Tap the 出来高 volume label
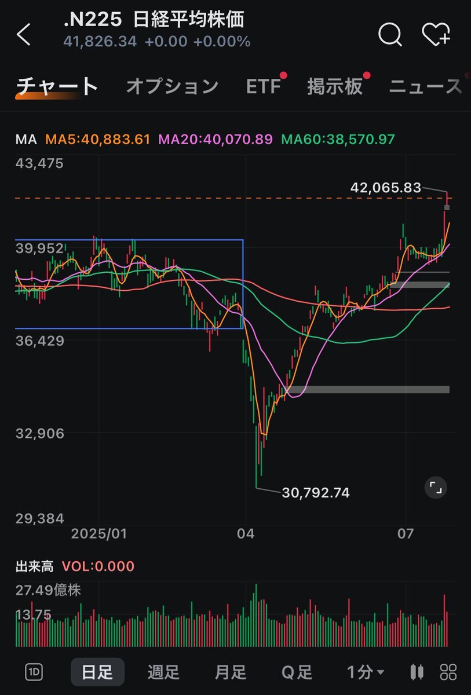Viewport: 471px width, 695px height. coord(34,566)
